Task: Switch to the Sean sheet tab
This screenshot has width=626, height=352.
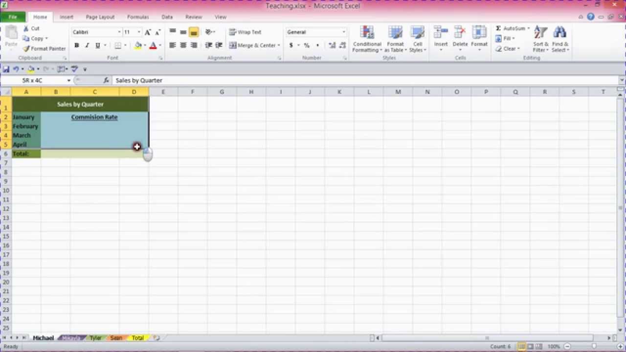Action: (116, 338)
